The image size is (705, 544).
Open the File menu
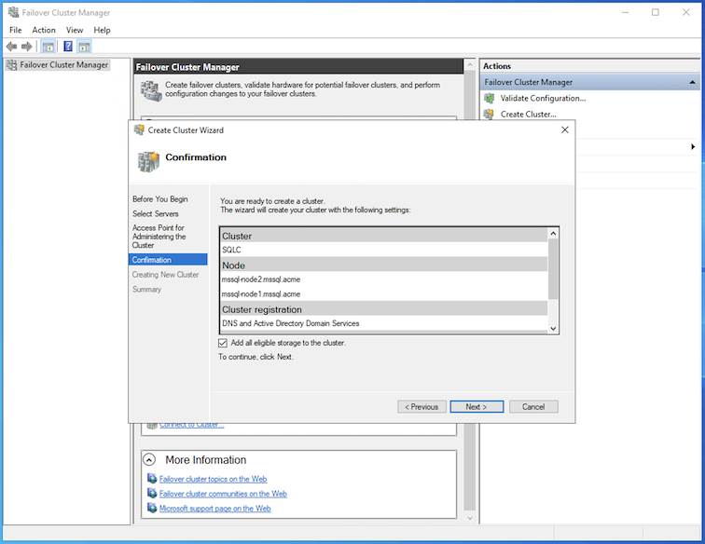(16, 30)
